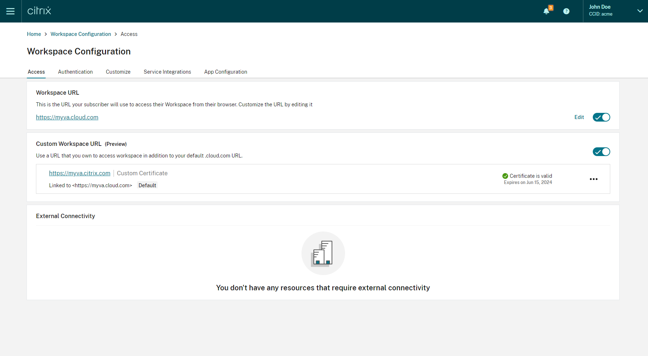Click the 'CCID: acme' text
Viewport: 648px width, 356px height.
[601, 14]
